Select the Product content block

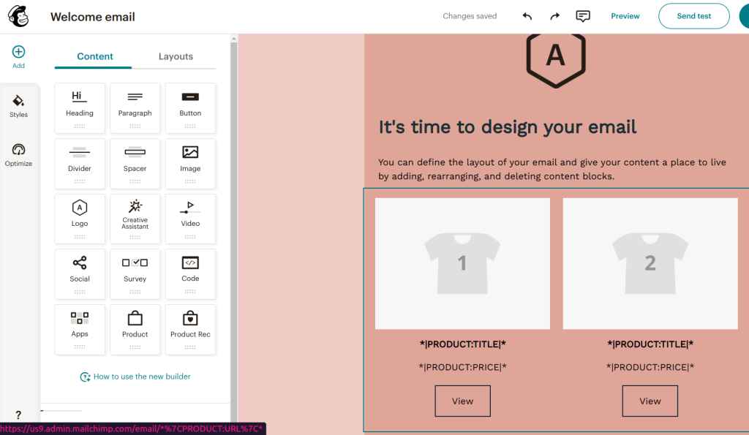135,330
